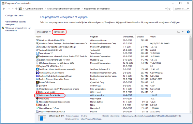Click the Notepad2 program icon

click(37, 102)
